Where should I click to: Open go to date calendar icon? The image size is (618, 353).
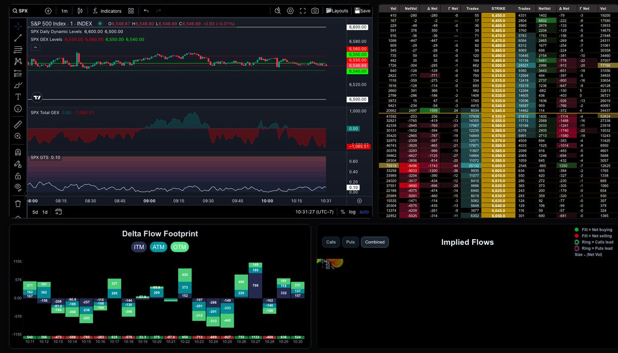click(58, 211)
